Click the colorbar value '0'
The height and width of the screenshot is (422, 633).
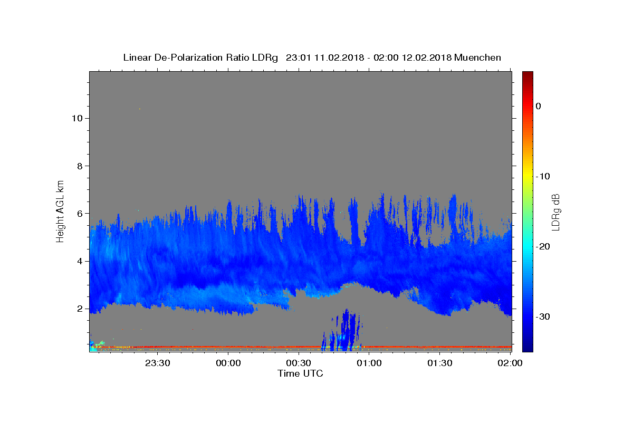(x=539, y=106)
